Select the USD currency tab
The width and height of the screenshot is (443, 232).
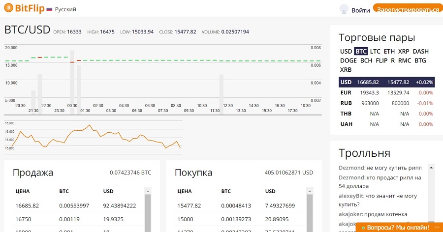tap(346, 52)
